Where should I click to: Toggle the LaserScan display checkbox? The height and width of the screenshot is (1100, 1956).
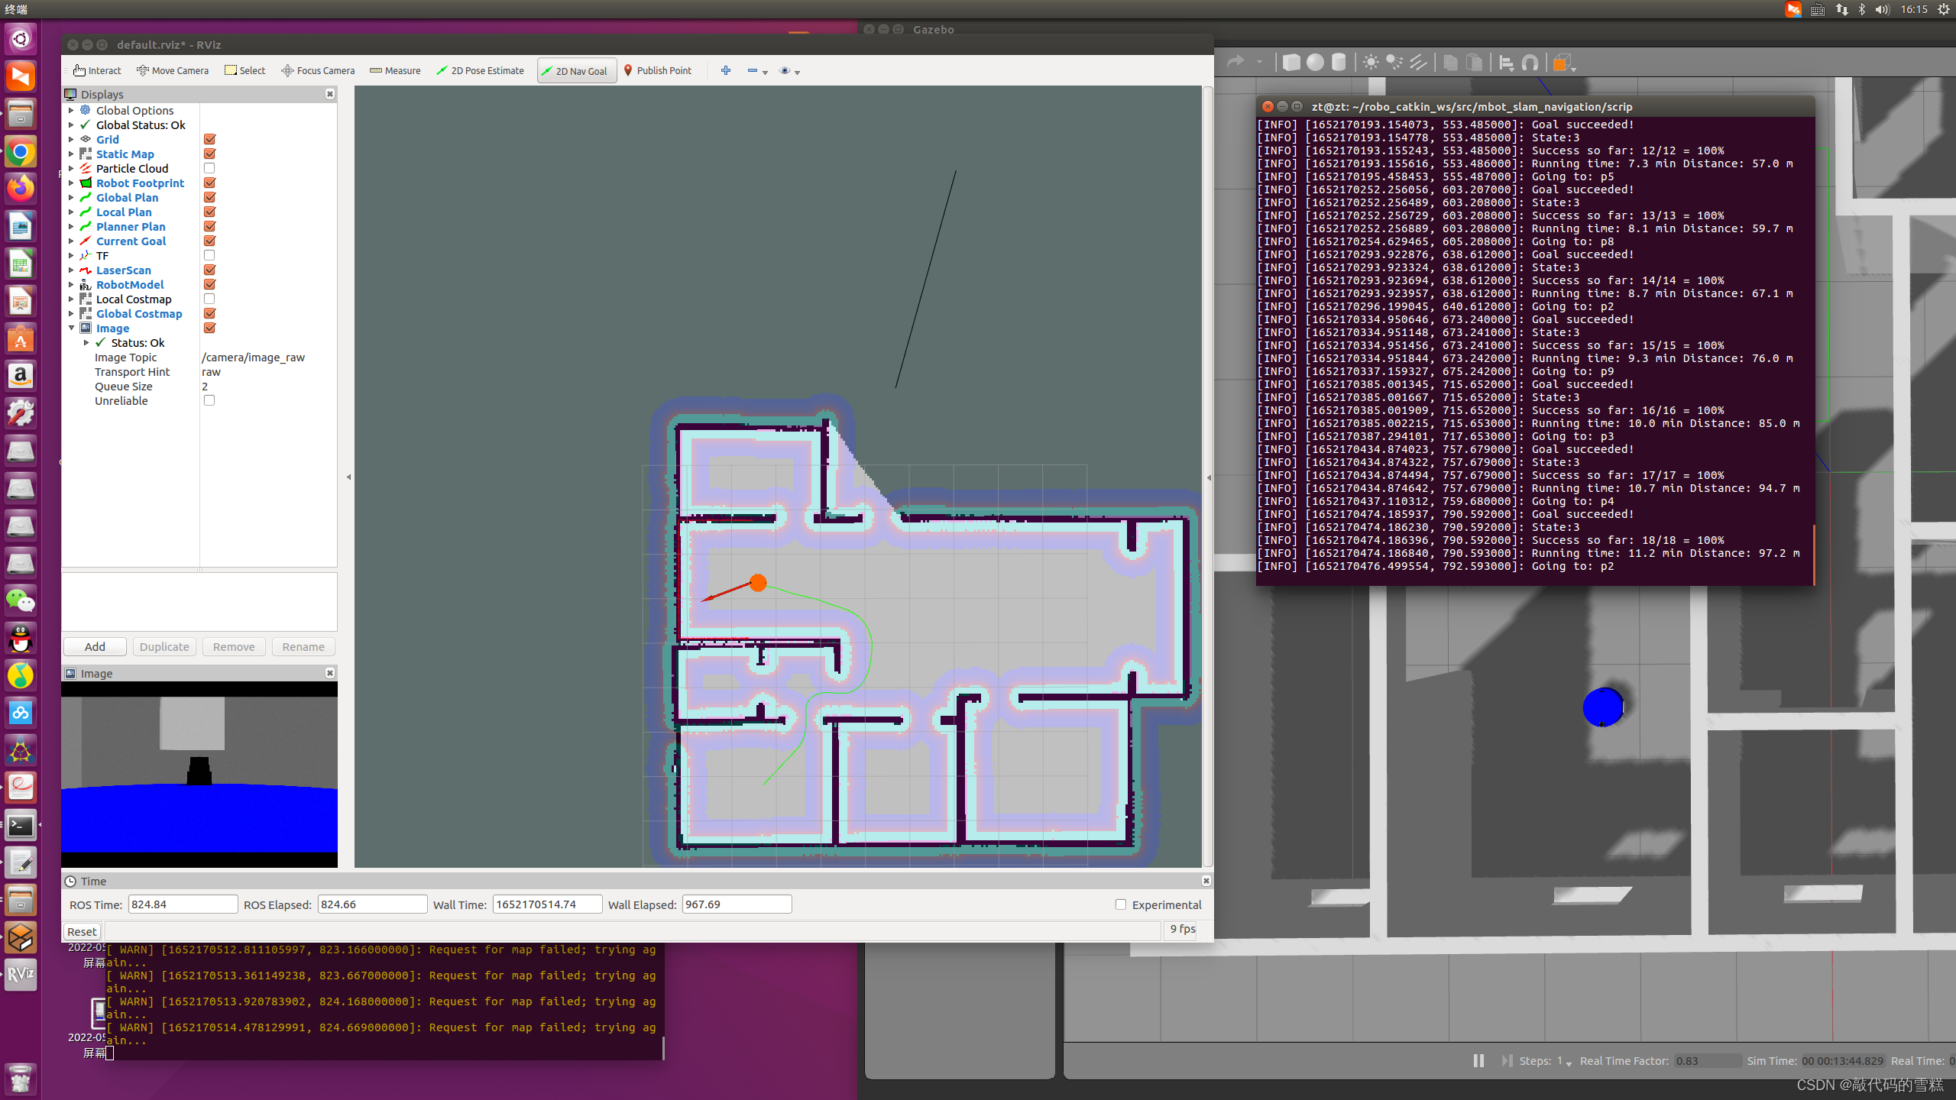[x=209, y=270]
